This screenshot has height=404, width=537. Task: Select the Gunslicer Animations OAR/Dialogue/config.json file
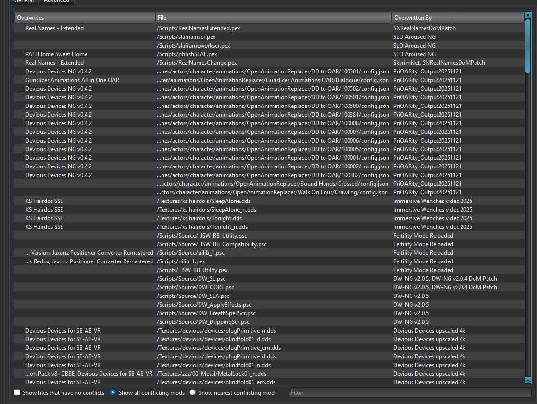coord(273,80)
